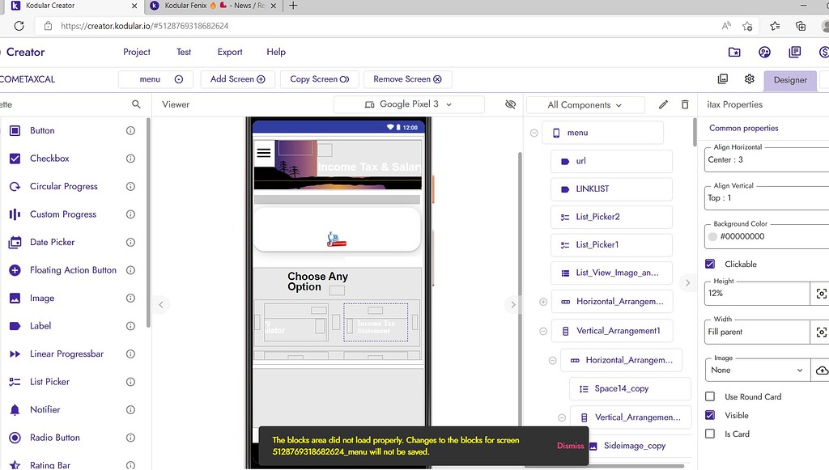Viewport: 829px width, 470px height.
Task: Open the Google Pixel 3 device dropdown
Action: 409,104
